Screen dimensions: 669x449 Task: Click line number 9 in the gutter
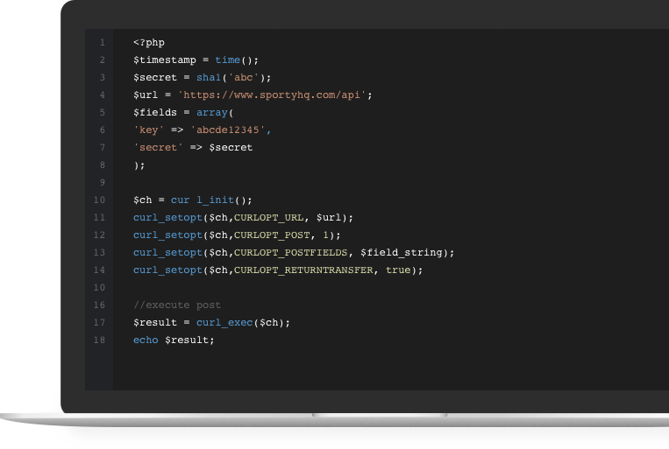tap(102, 182)
